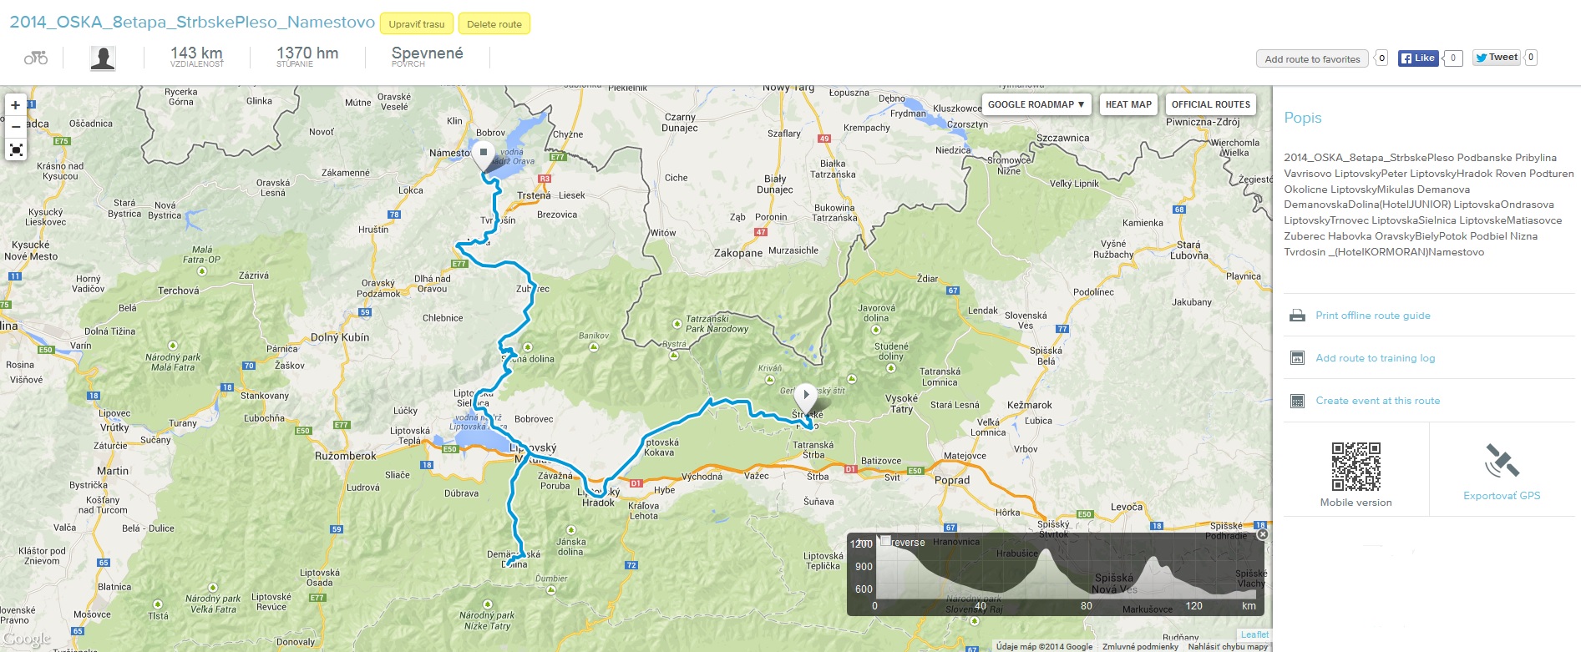This screenshot has width=1581, height=652.
Task: Like the route on Facebook
Action: pos(1418,58)
